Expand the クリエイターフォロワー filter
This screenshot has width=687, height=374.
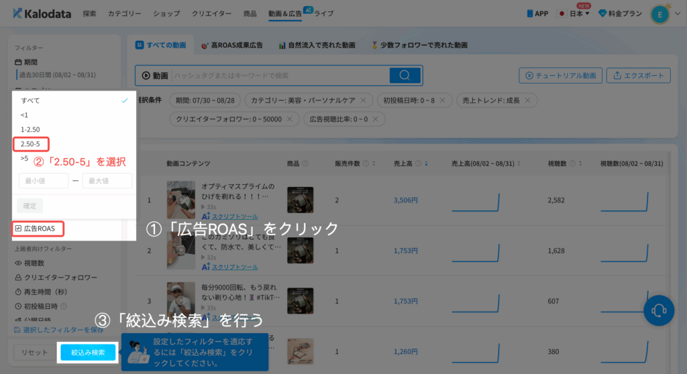(56, 277)
